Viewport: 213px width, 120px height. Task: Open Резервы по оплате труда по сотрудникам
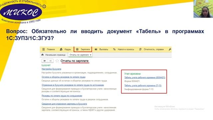click(62, 96)
